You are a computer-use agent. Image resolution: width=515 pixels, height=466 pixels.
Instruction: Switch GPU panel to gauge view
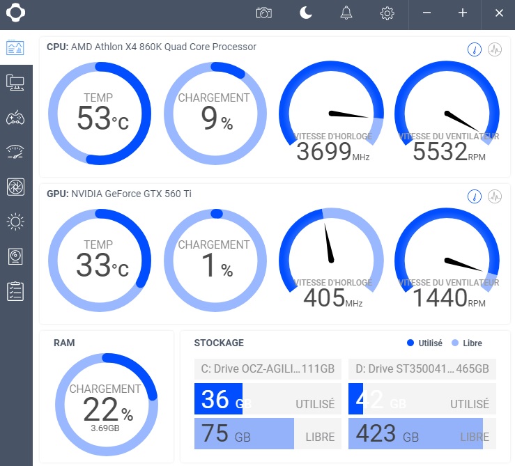[x=474, y=196]
